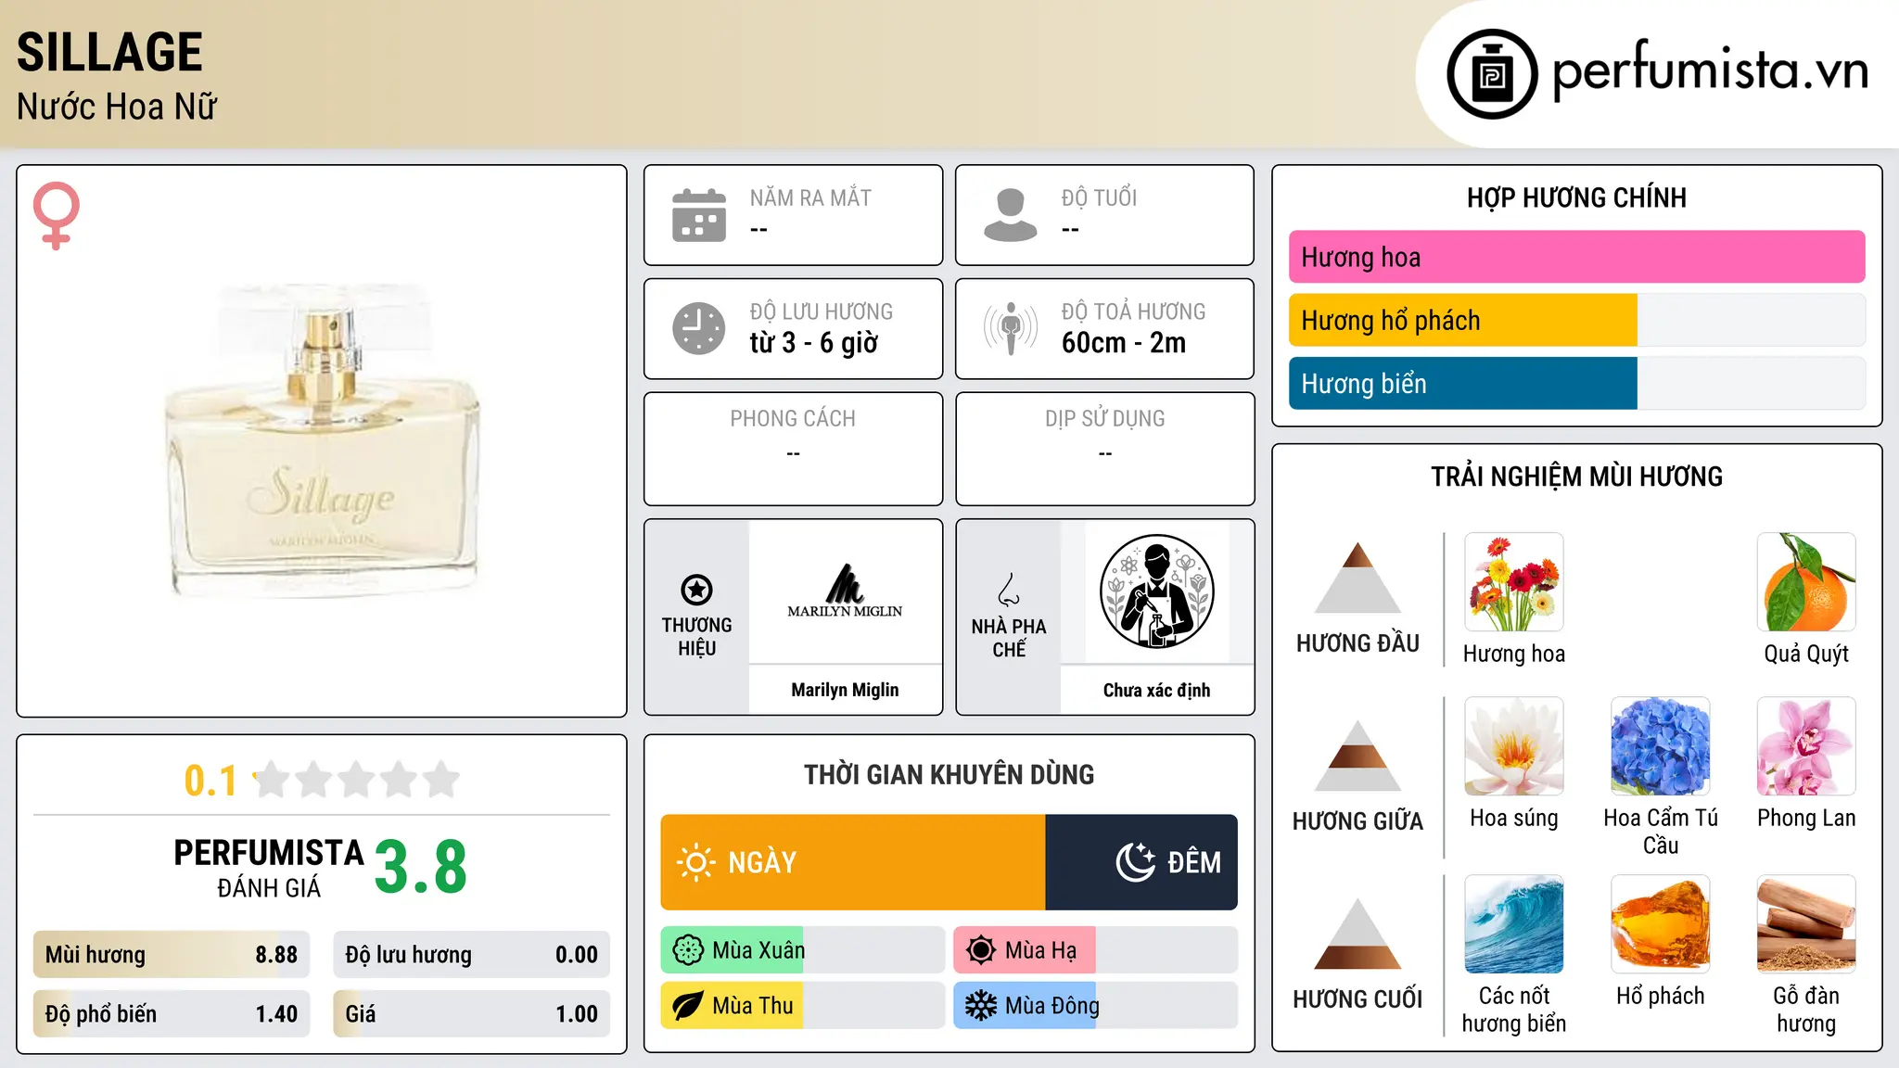Click the 'từ 3 - 6 giờ' longevity value

[814, 343]
